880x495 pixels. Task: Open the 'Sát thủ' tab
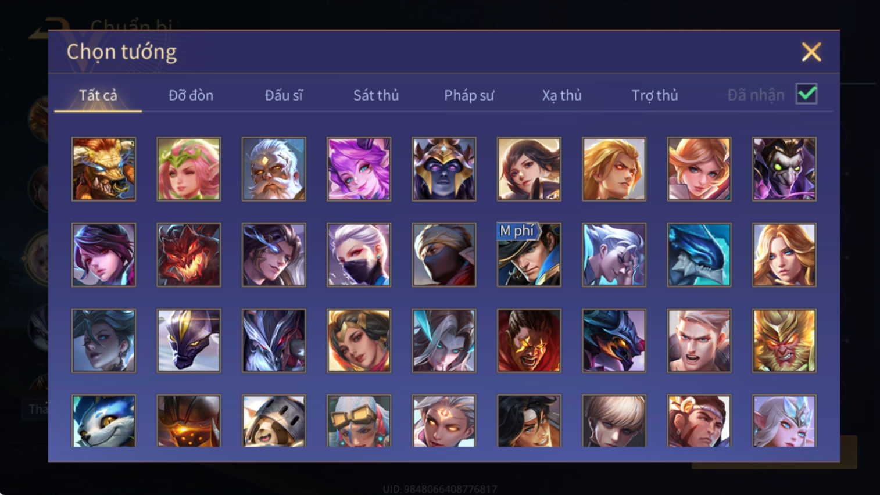click(376, 95)
